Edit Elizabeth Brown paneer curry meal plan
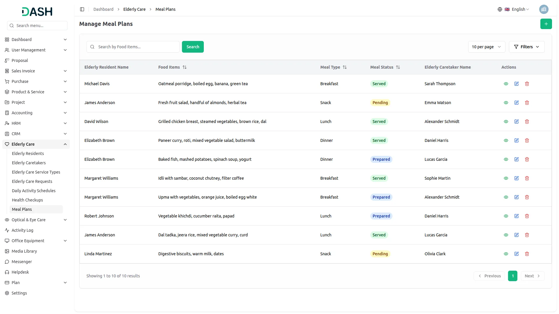The height and width of the screenshot is (314, 559). 516,140
